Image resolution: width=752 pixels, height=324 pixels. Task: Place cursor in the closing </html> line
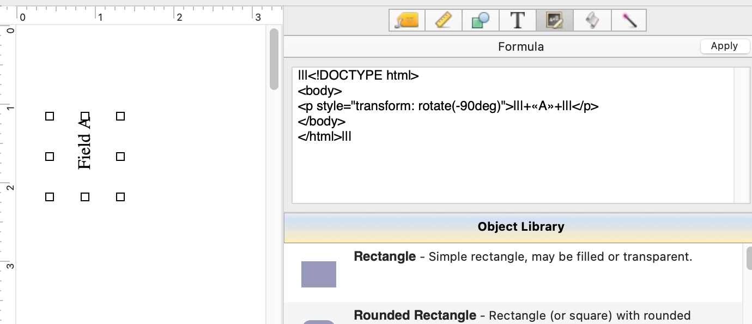tap(325, 136)
